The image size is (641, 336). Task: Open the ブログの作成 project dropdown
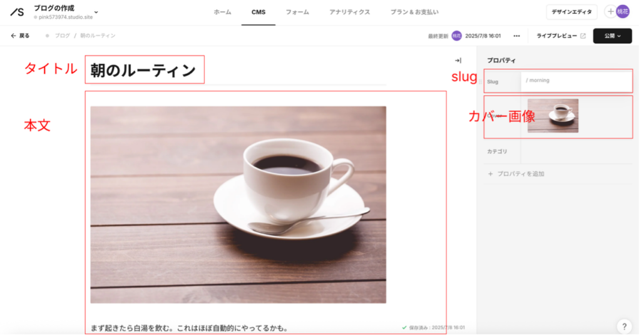96,12
